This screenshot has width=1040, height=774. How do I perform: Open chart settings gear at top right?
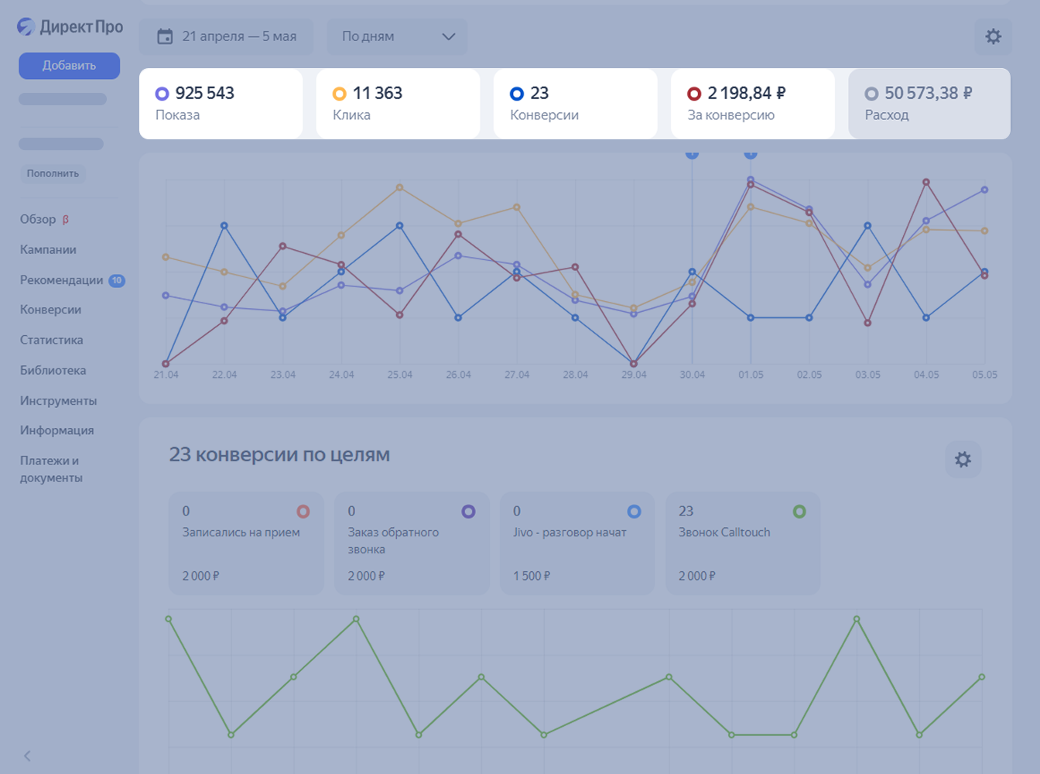click(993, 36)
